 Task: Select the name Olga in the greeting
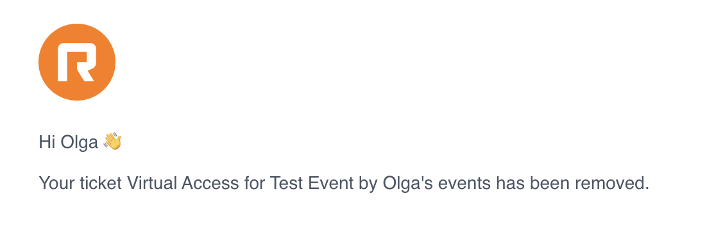point(80,143)
